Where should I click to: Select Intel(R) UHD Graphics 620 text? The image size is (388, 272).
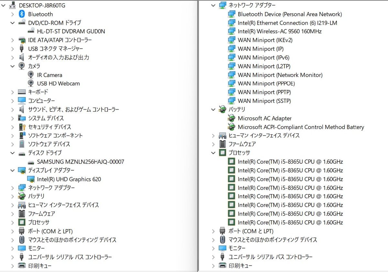69,179
